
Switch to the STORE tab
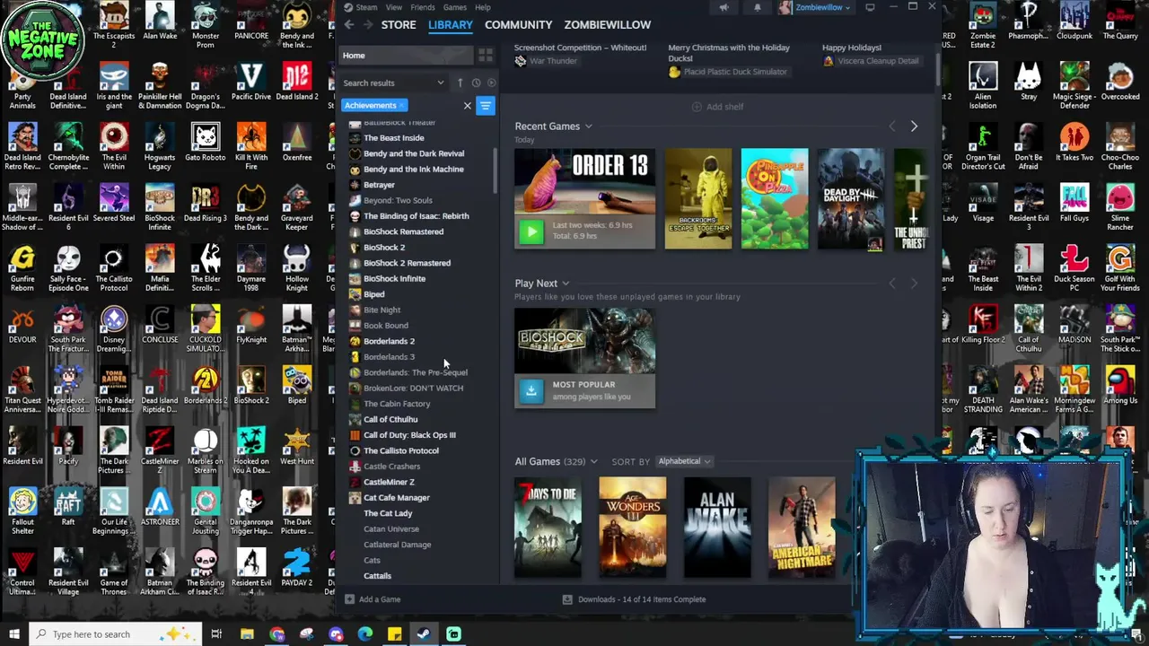click(x=399, y=25)
